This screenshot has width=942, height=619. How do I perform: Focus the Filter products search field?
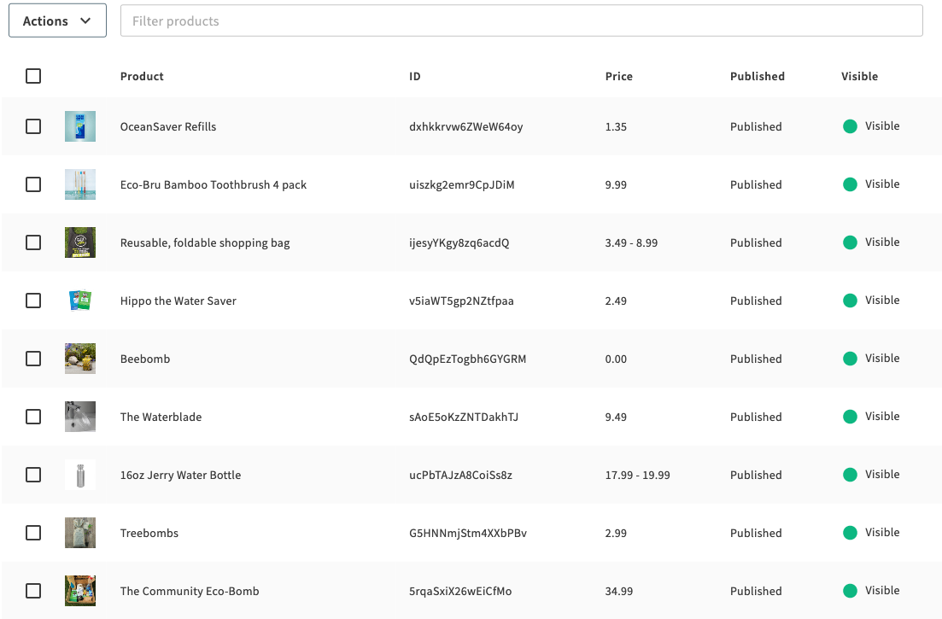click(521, 20)
